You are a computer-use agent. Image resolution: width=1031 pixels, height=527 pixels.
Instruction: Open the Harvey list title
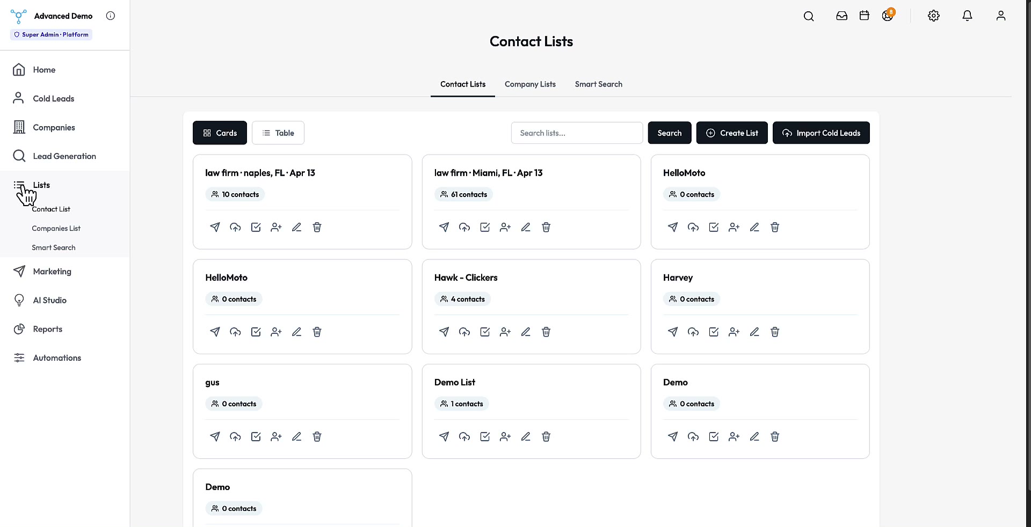(678, 277)
